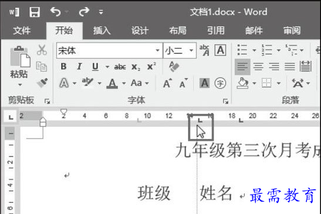
Task: Toggle subscript formatting
Action: point(136,67)
